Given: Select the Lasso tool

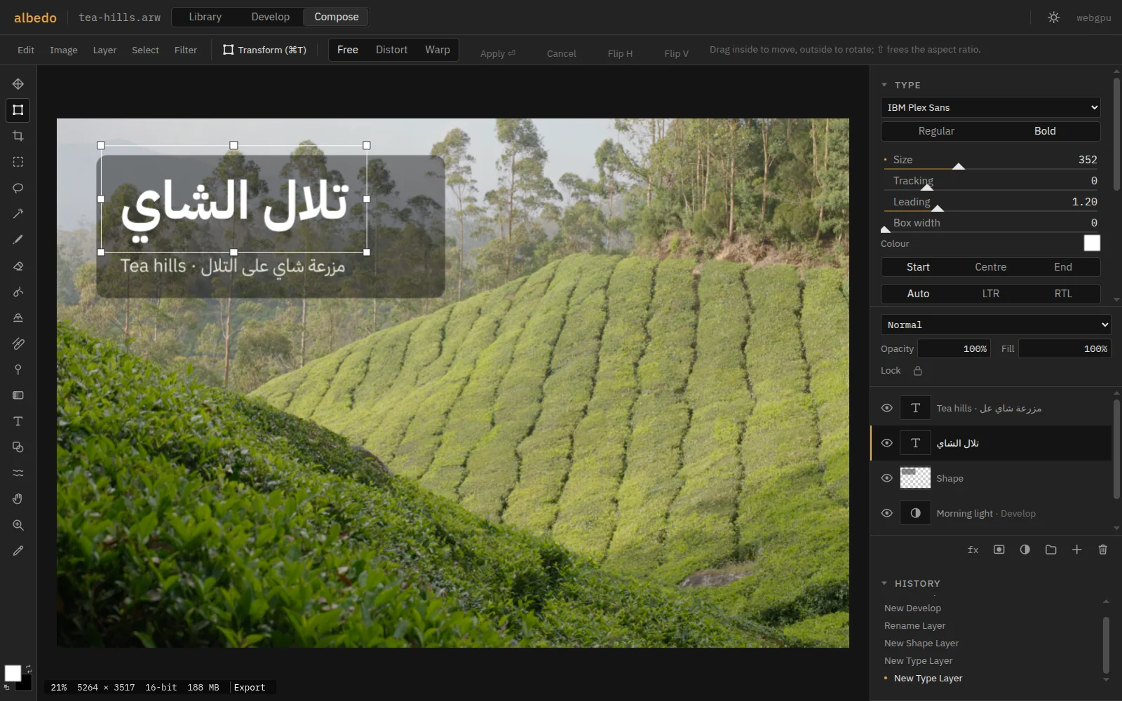Looking at the screenshot, I should tap(18, 188).
